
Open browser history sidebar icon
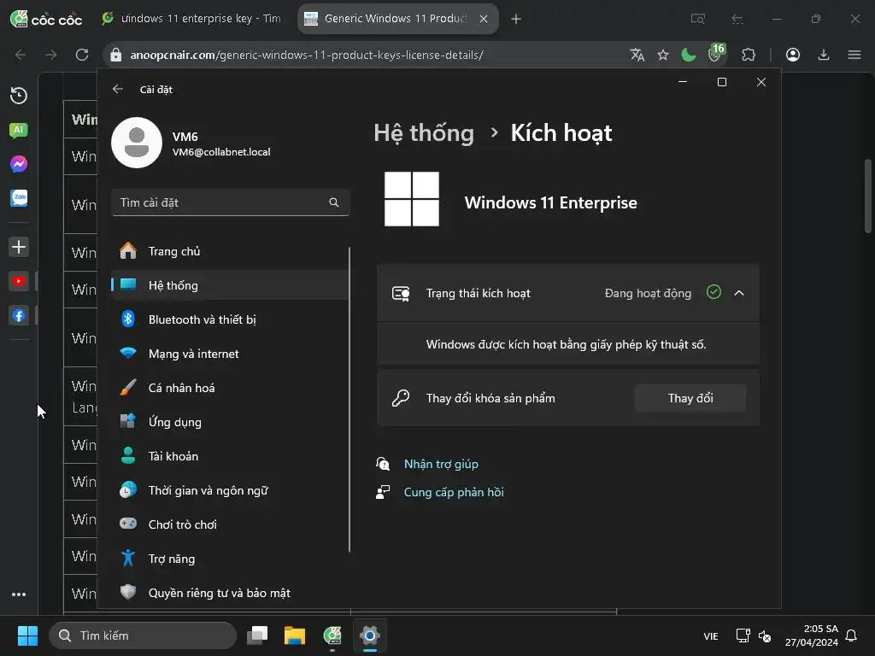19,96
